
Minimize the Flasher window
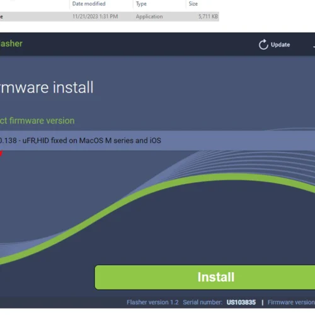314,47
